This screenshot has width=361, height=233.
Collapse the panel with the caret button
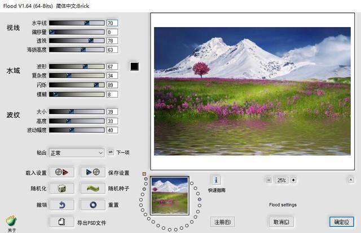pos(351,179)
